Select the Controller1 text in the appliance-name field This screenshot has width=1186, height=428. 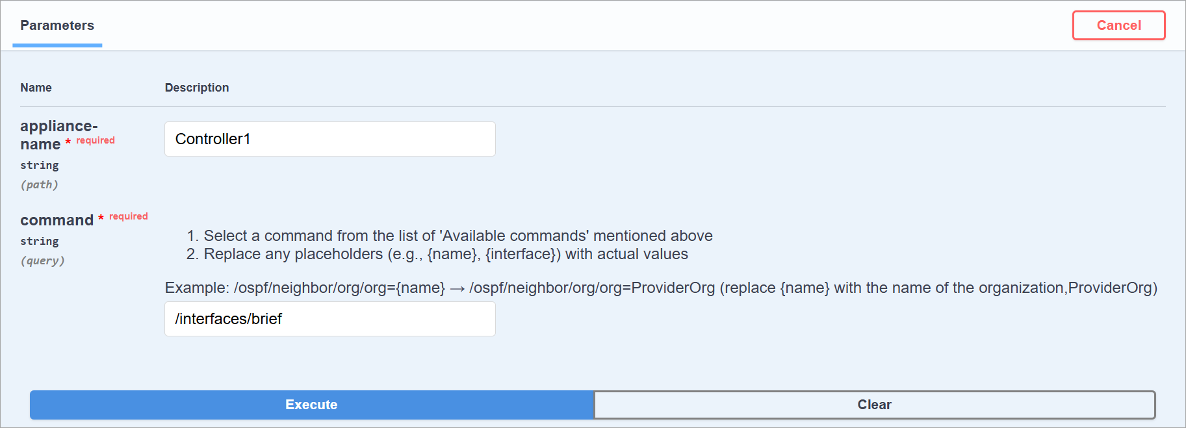pos(213,139)
